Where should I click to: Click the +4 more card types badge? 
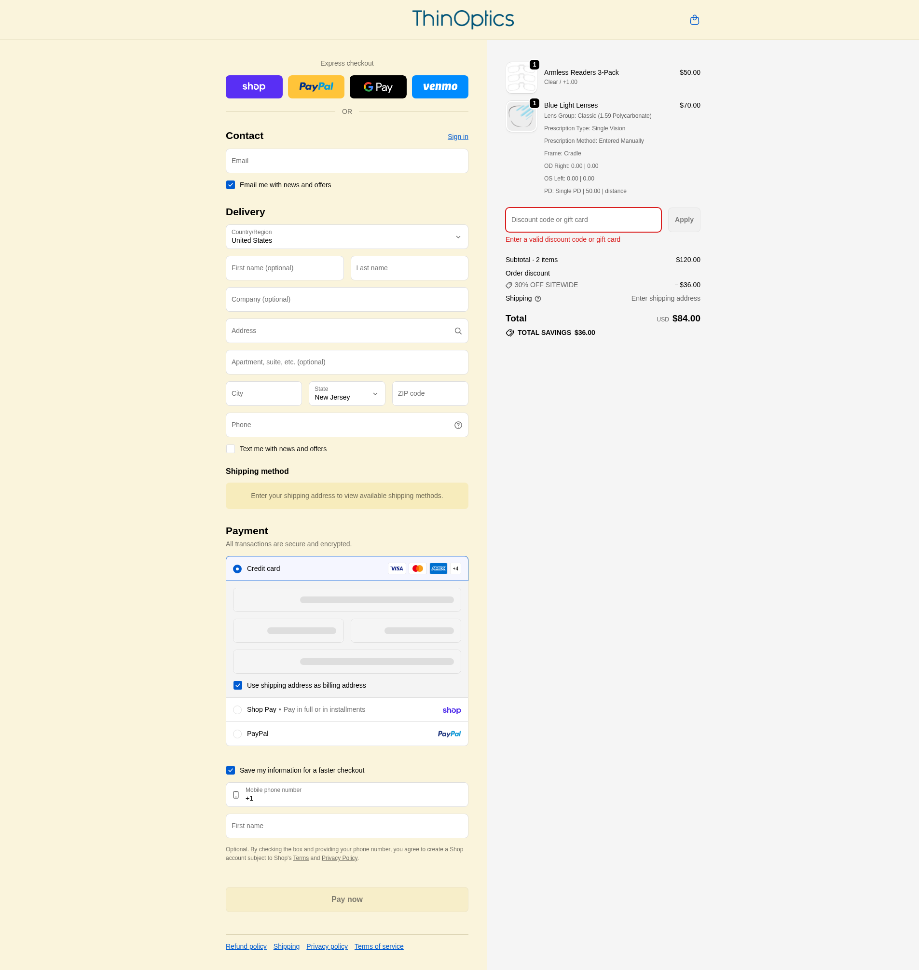(x=455, y=568)
